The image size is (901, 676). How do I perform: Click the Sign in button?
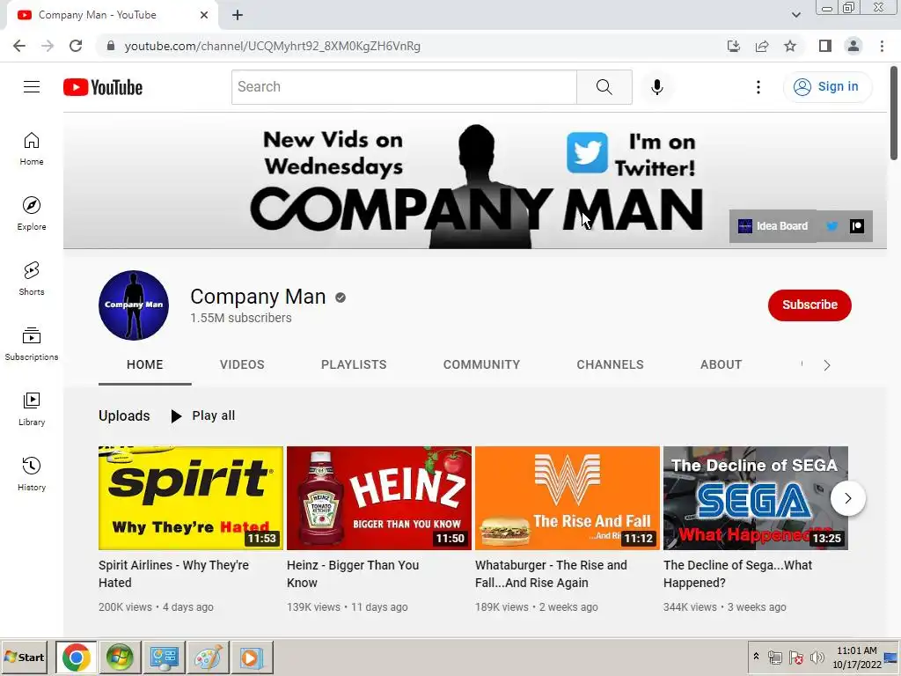[827, 87]
